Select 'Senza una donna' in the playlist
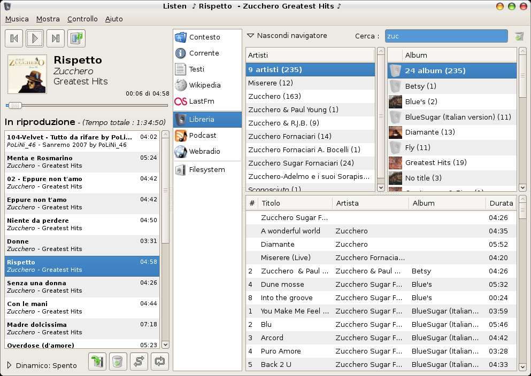The width and height of the screenshot is (531, 376). click(x=82, y=287)
